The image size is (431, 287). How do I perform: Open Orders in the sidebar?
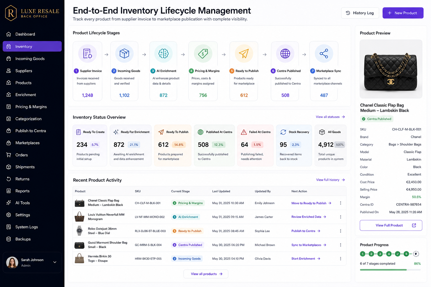tap(32, 155)
